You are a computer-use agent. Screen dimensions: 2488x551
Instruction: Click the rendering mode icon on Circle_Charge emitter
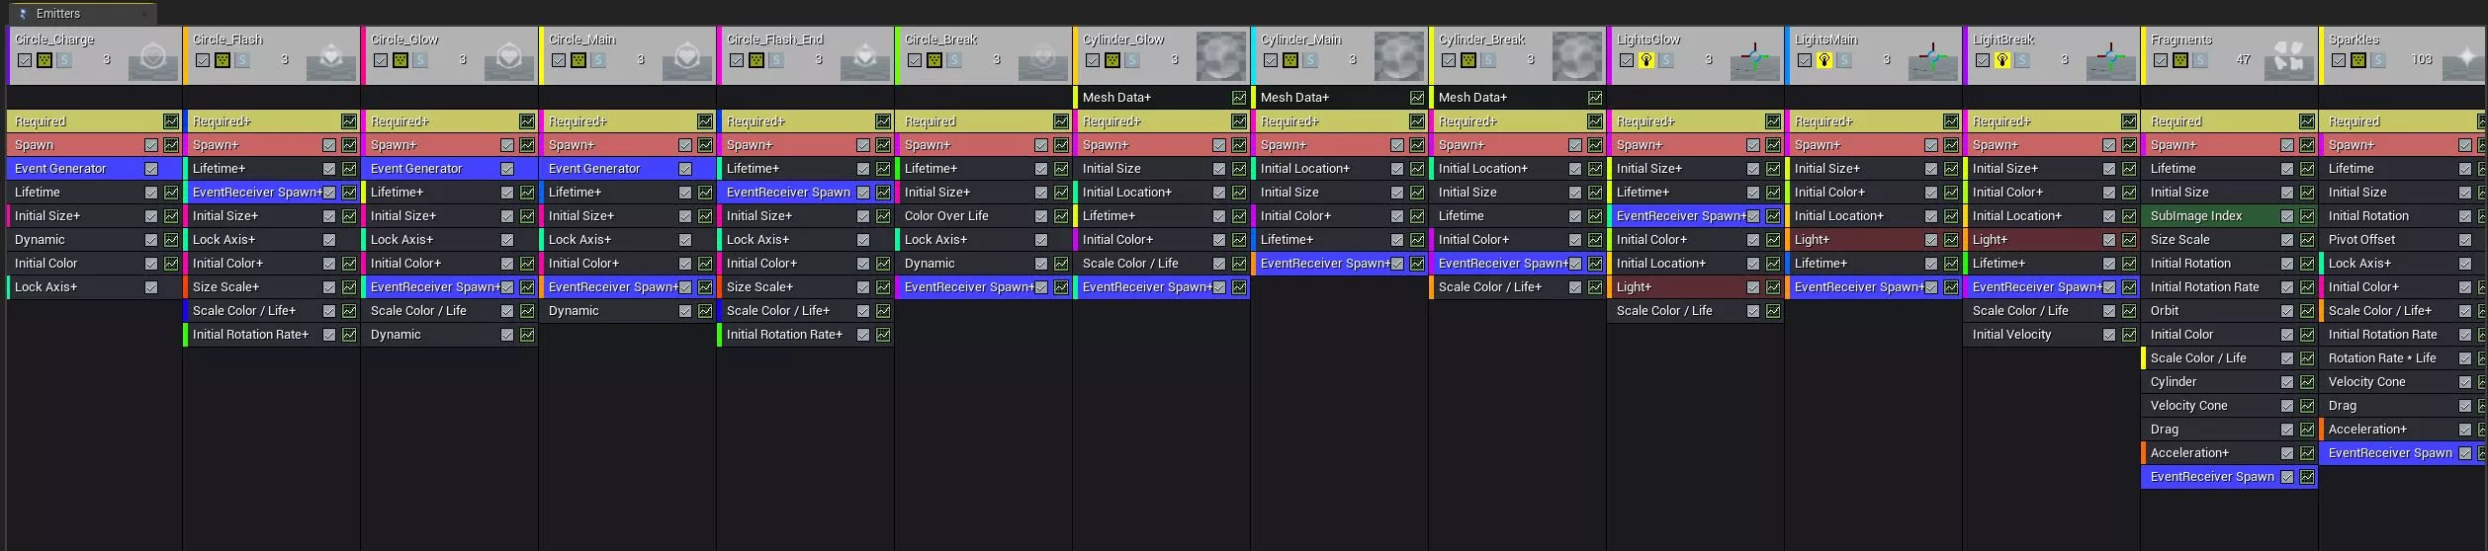(44, 60)
